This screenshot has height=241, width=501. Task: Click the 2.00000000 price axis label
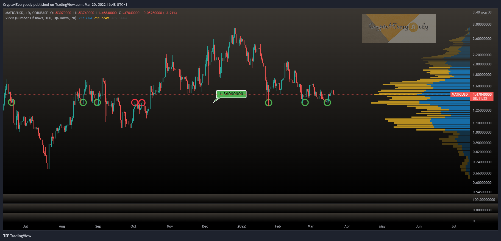(x=482, y=64)
